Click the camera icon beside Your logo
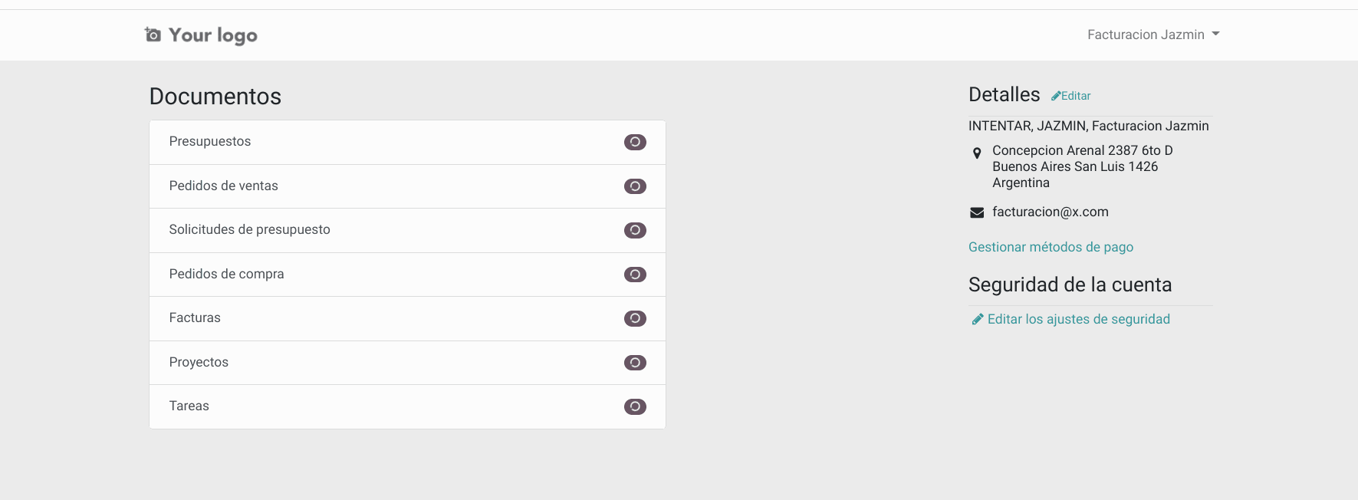Image resolution: width=1358 pixels, height=500 pixels. (153, 35)
